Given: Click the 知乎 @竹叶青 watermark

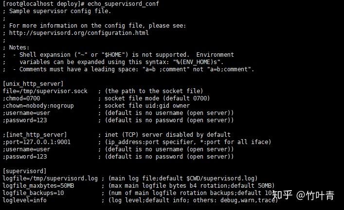Looking at the screenshot, I should (303, 195).
